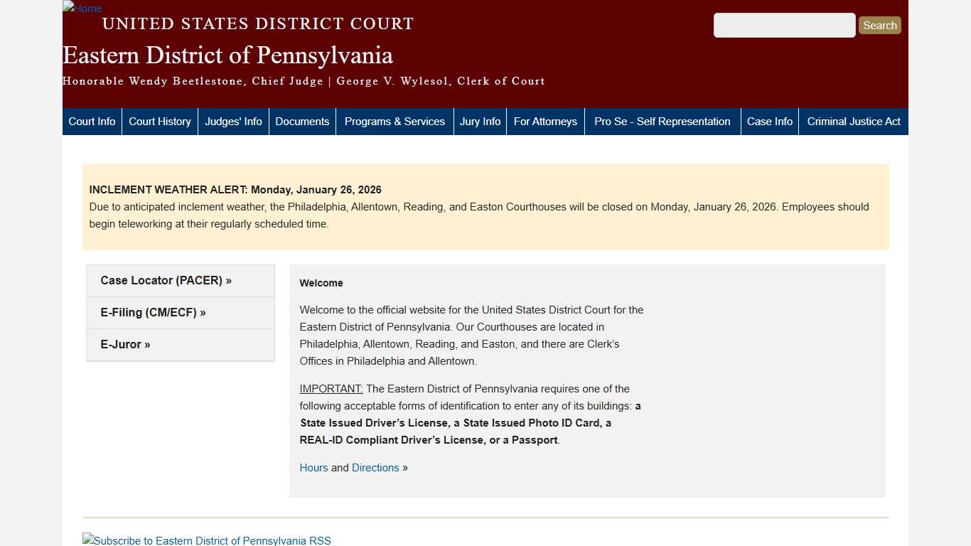Open the Court History menu

tap(159, 121)
